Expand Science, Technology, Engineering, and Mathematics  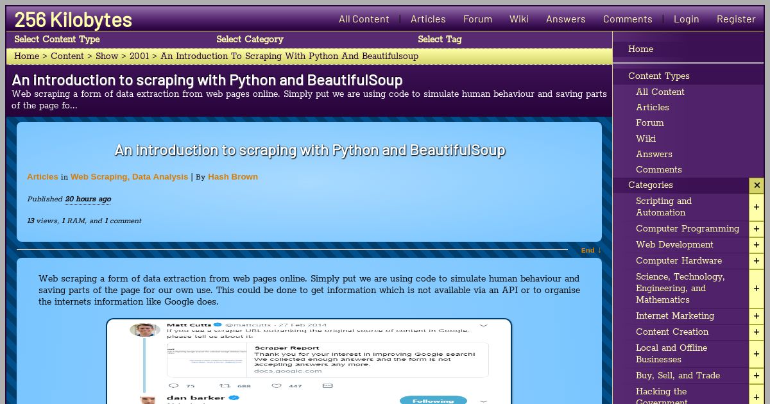click(x=757, y=289)
